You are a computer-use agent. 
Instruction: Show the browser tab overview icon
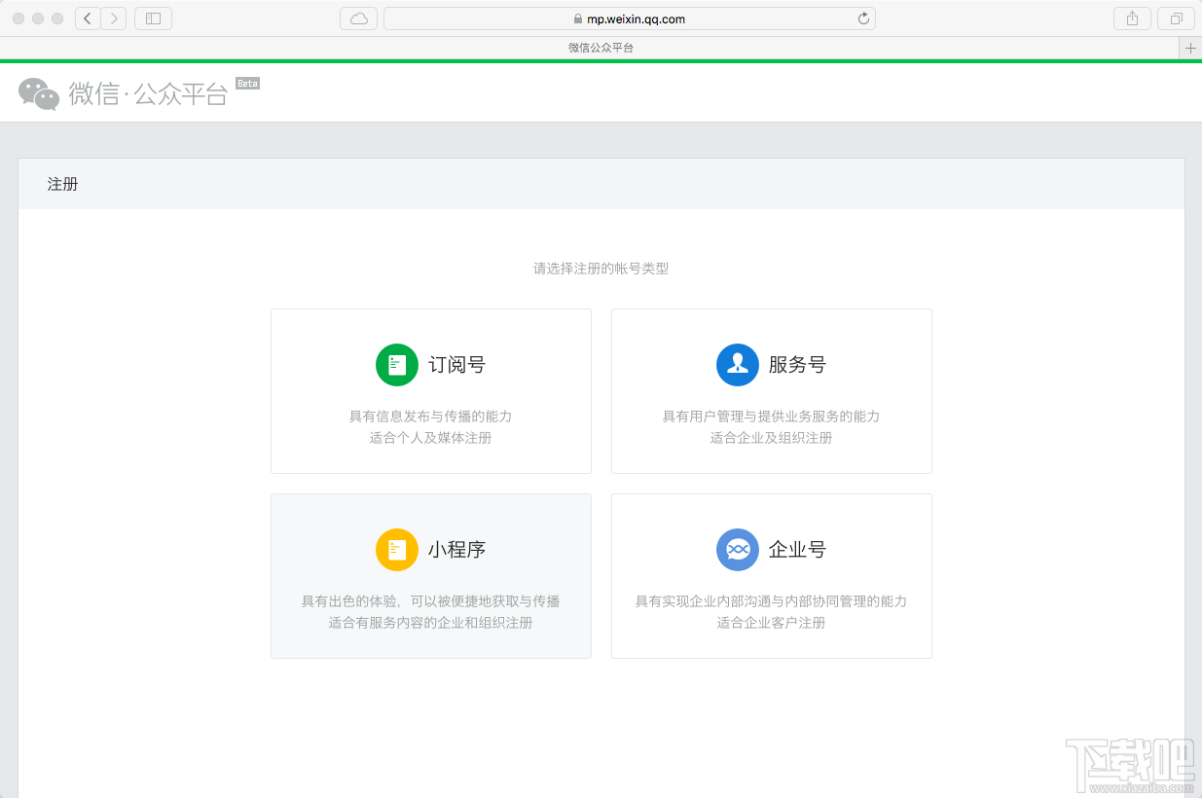1176,18
